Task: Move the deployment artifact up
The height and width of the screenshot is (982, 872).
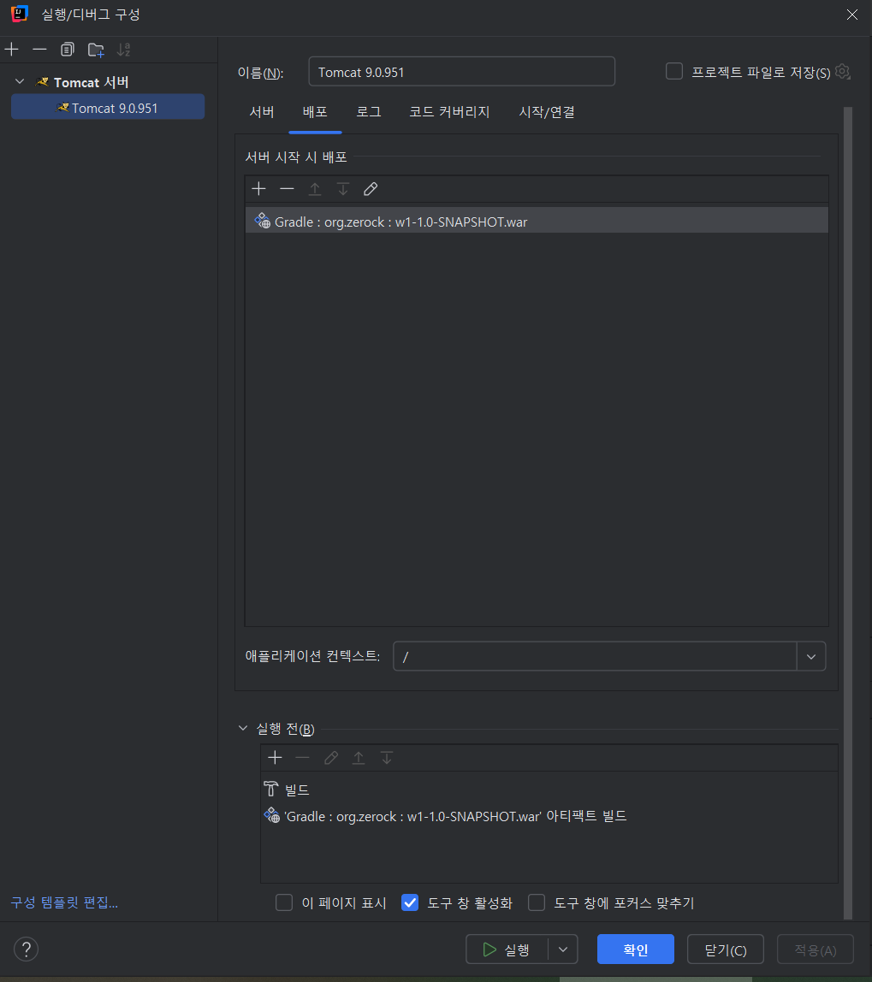Action: coord(315,188)
